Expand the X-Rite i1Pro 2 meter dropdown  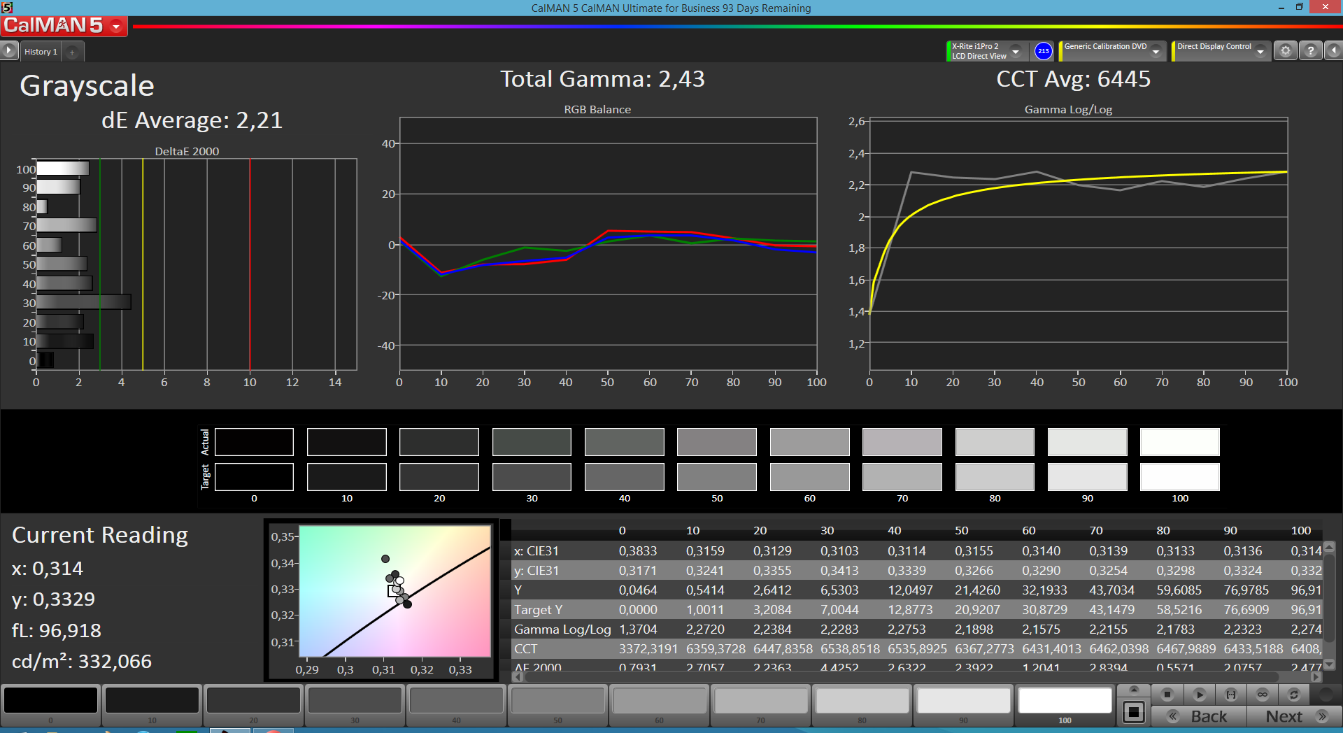point(1016,51)
